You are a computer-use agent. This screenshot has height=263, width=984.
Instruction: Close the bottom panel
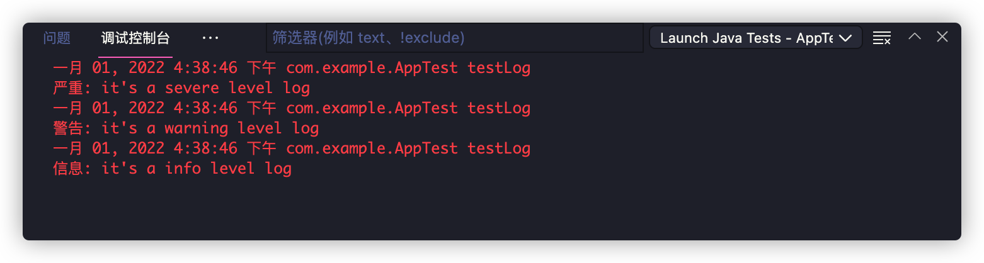click(x=942, y=37)
